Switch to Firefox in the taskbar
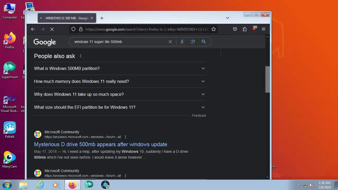Screen dimensions: 338x190 (x=72, y=185)
